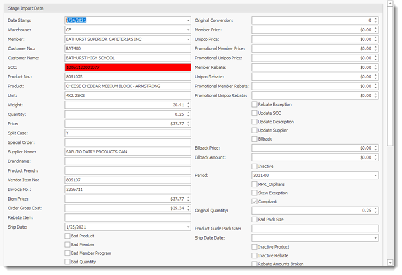
Task: Expand the Period dropdown showing 2021-08
Action: pos(375,175)
